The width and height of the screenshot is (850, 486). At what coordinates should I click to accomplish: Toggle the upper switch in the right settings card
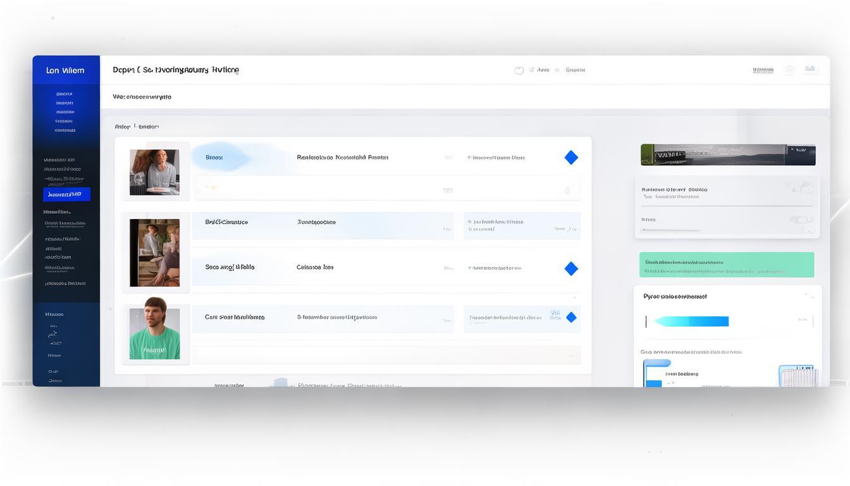point(804,189)
